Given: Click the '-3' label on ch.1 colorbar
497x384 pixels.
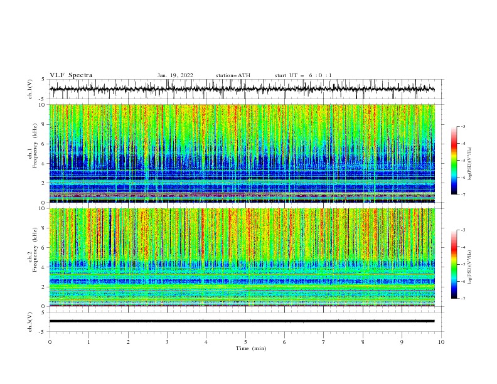Looking at the screenshot, I should point(462,126).
